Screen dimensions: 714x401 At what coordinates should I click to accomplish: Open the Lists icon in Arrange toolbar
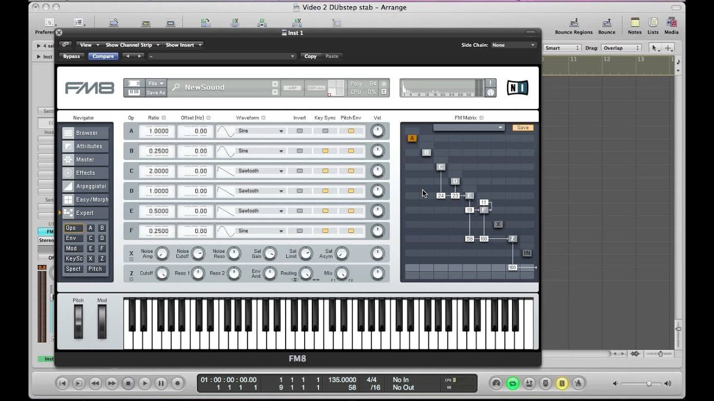pos(653,23)
